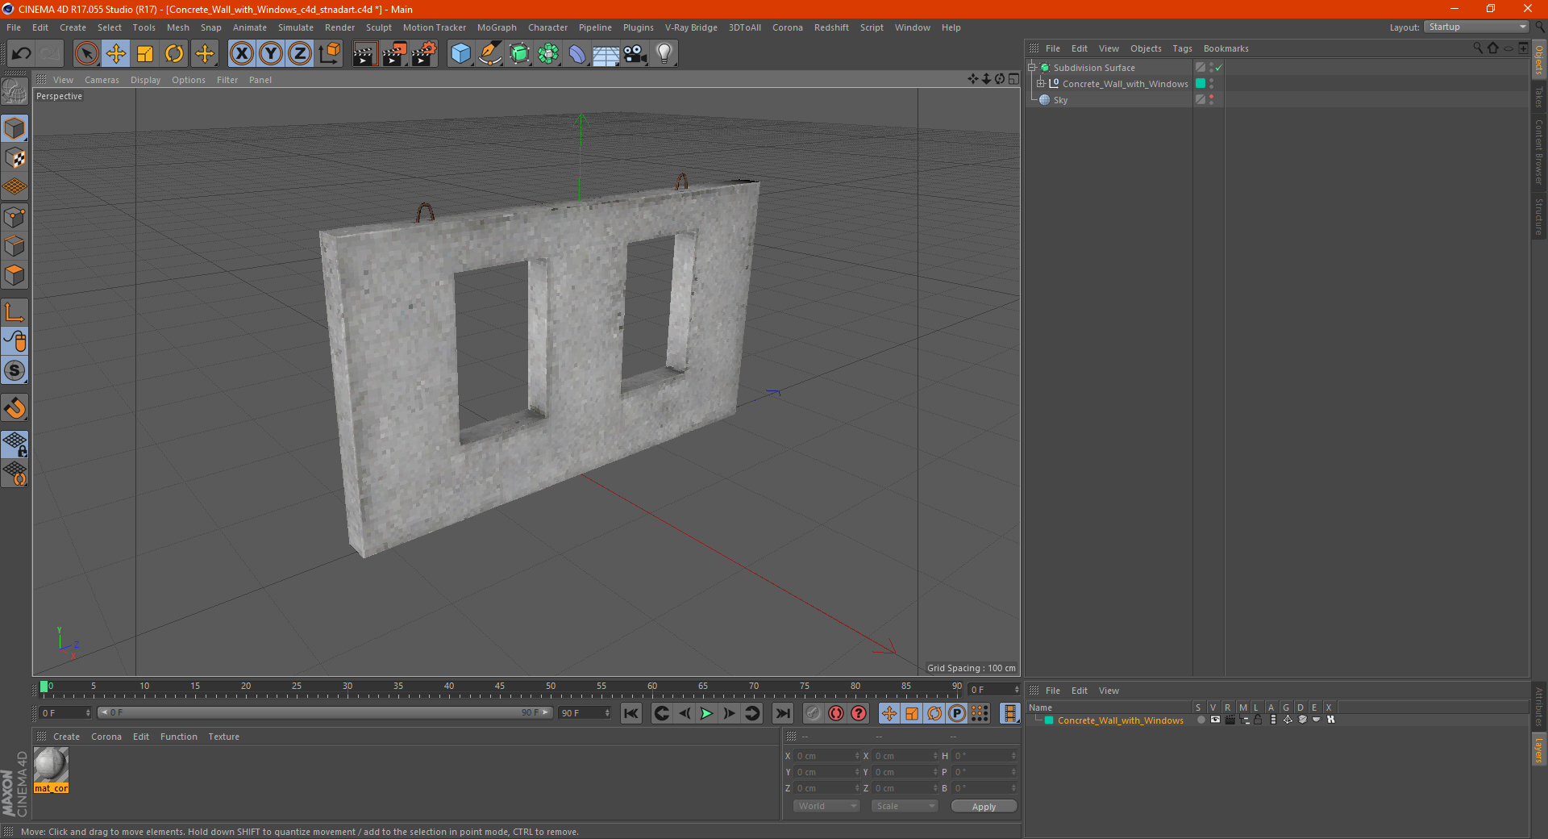1548x839 pixels.
Task: Toggle layer solo dot for Concrete_Wall_with_Windows
Action: tap(1201, 720)
